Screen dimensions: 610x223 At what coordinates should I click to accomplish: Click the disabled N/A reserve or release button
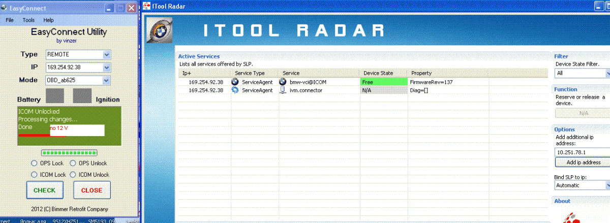coord(583,113)
